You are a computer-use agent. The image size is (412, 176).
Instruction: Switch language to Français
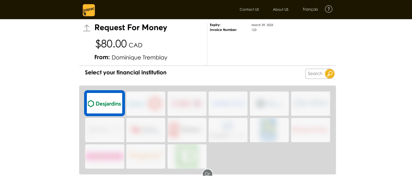point(310,9)
